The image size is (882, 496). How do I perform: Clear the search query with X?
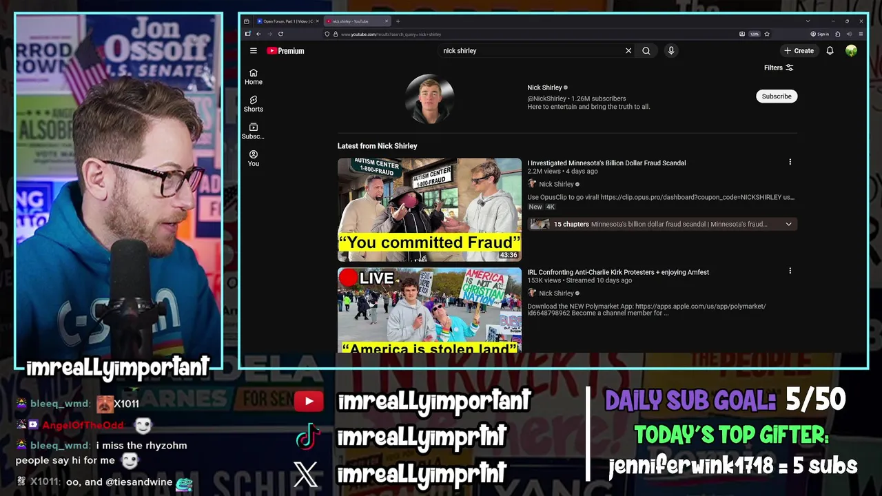(628, 51)
